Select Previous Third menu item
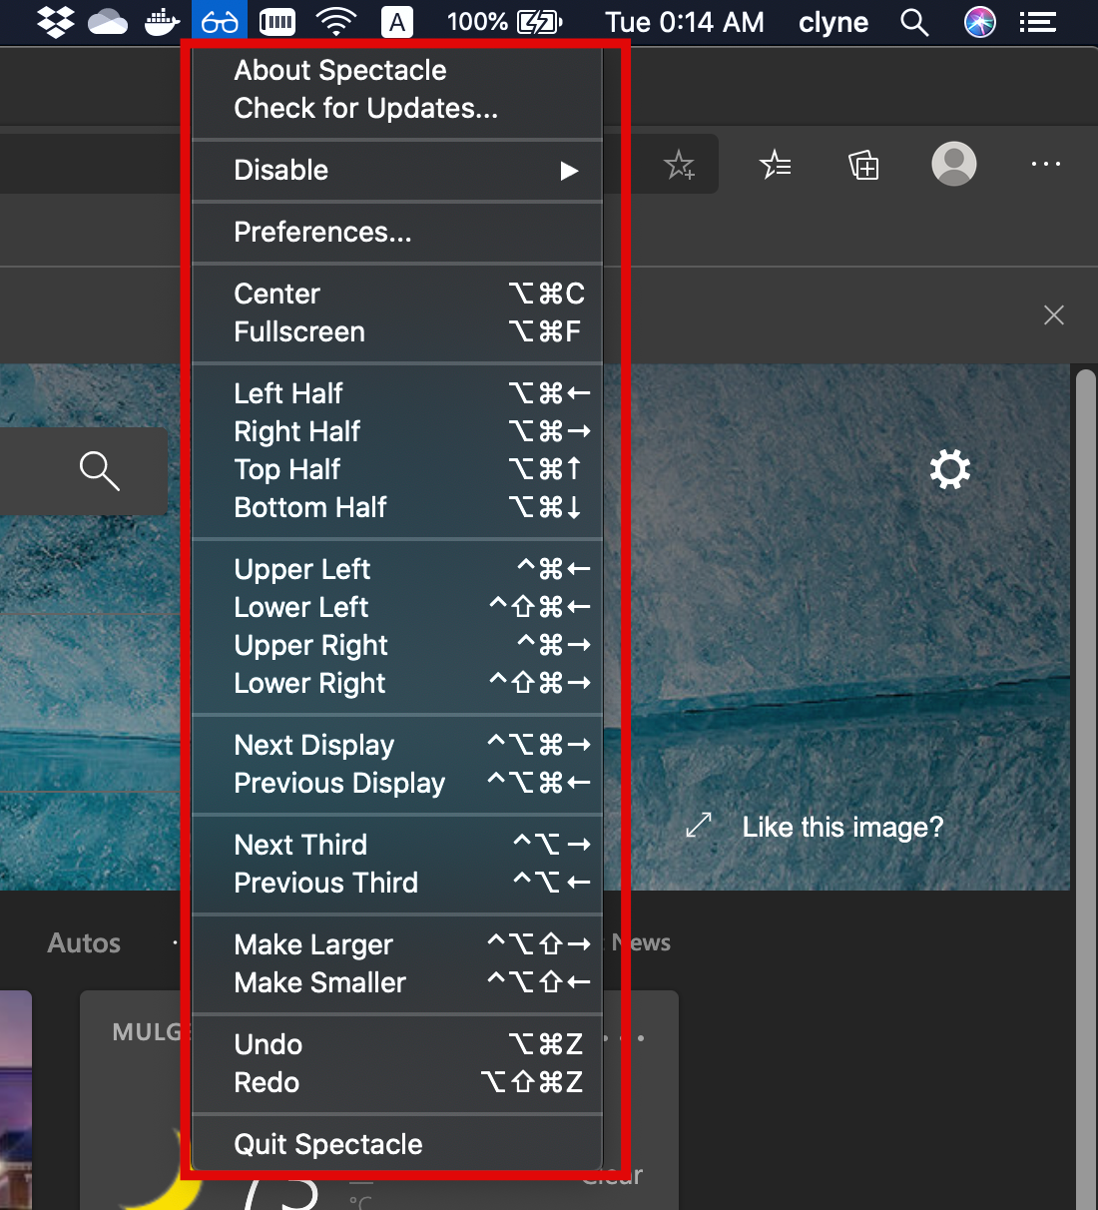1098x1210 pixels. [x=397, y=883]
